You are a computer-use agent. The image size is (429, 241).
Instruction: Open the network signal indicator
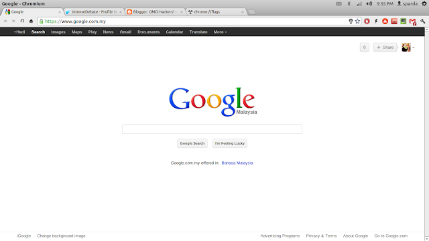359,4
